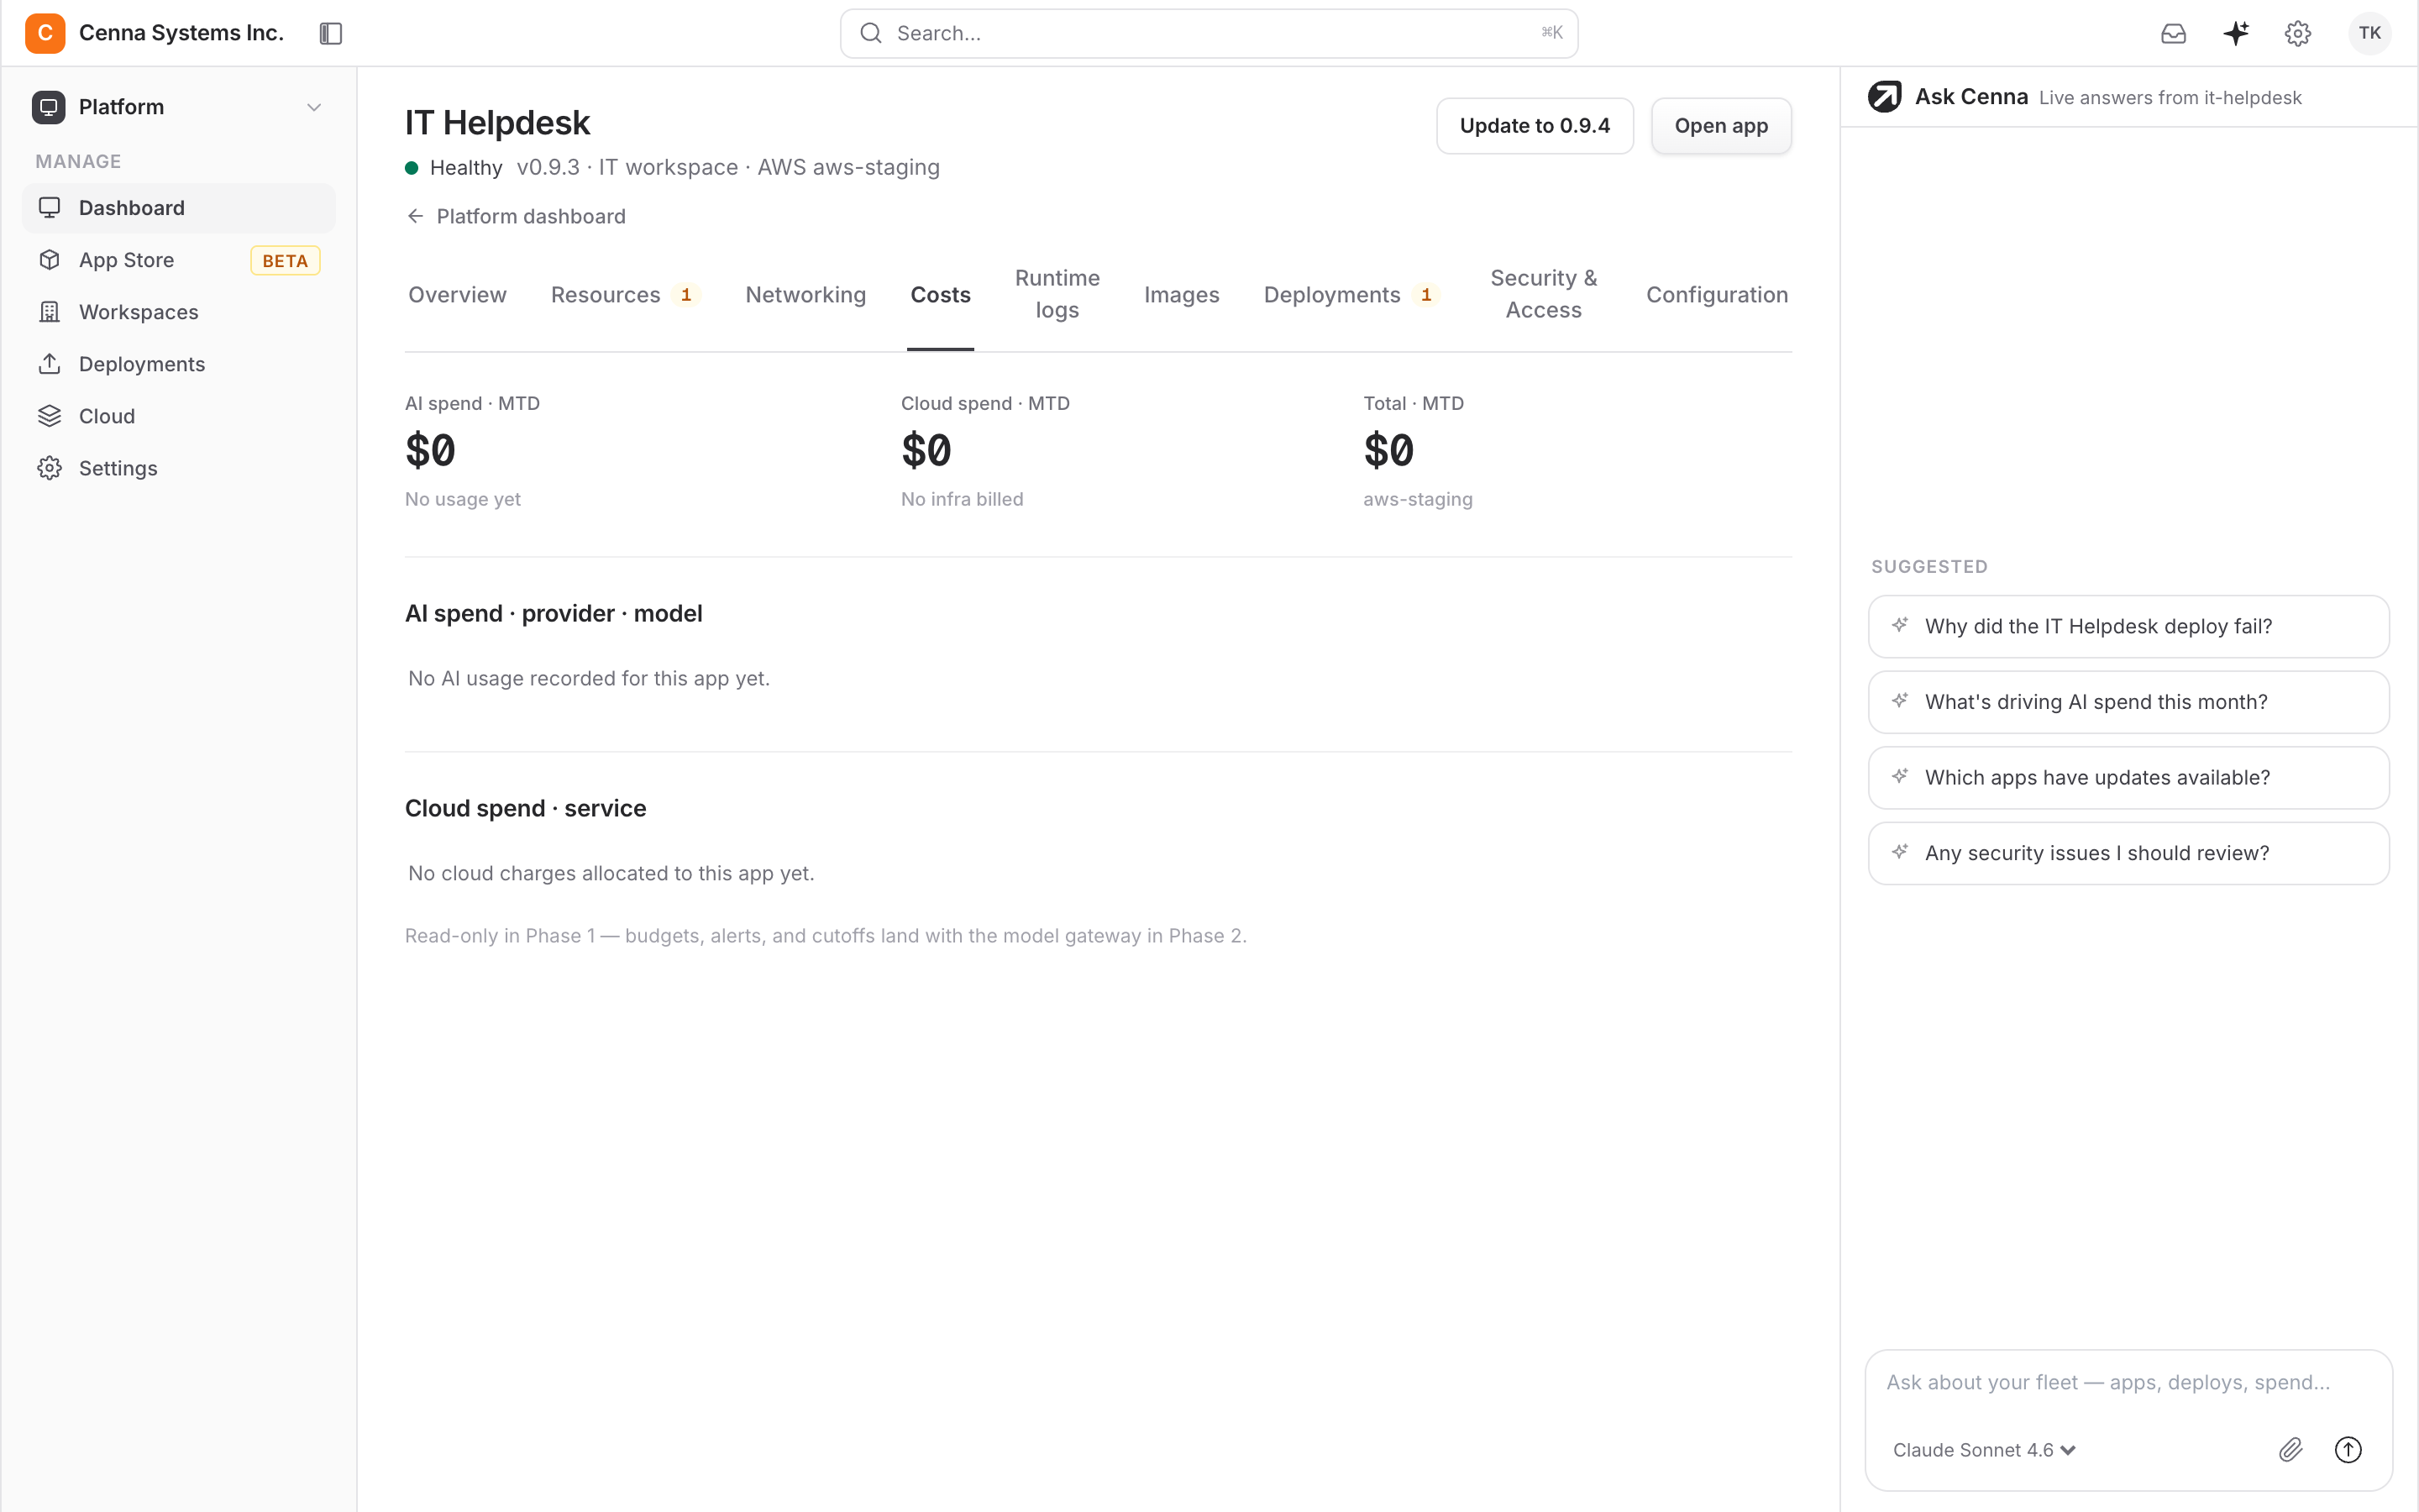2419x1512 pixels.
Task: Click the Healthy status indicator
Action: 454,168
